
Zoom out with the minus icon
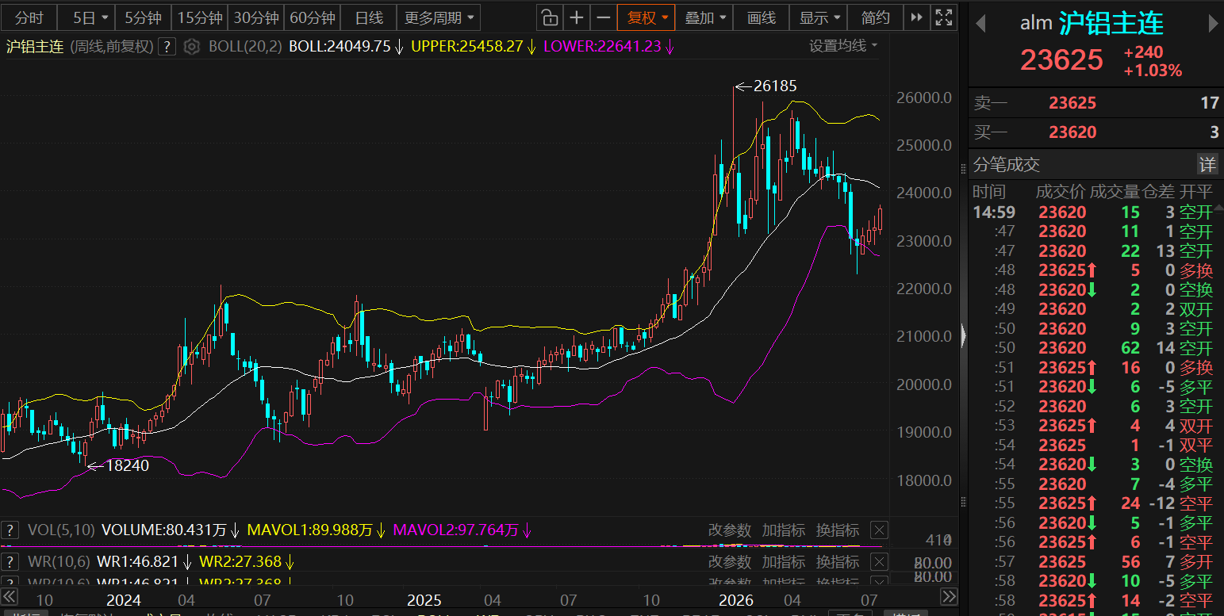[x=603, y=17]
